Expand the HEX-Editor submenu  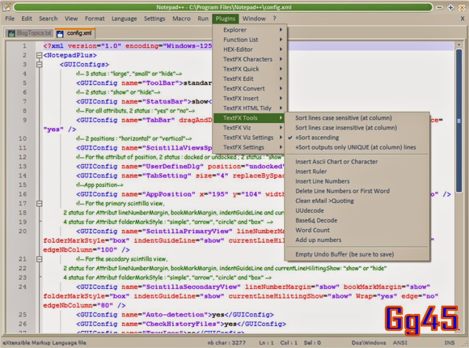coord(250,49)
